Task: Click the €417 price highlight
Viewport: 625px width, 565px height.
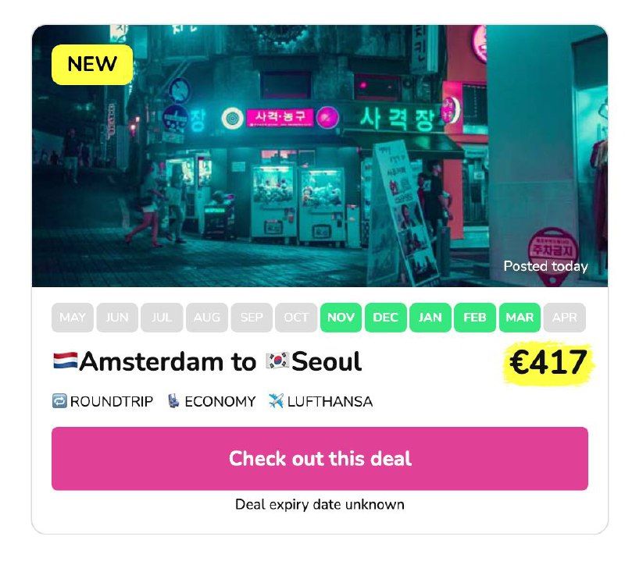Action: [548, 362]
